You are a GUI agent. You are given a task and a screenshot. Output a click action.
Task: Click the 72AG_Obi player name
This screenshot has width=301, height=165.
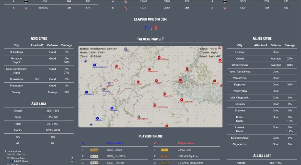184,150
